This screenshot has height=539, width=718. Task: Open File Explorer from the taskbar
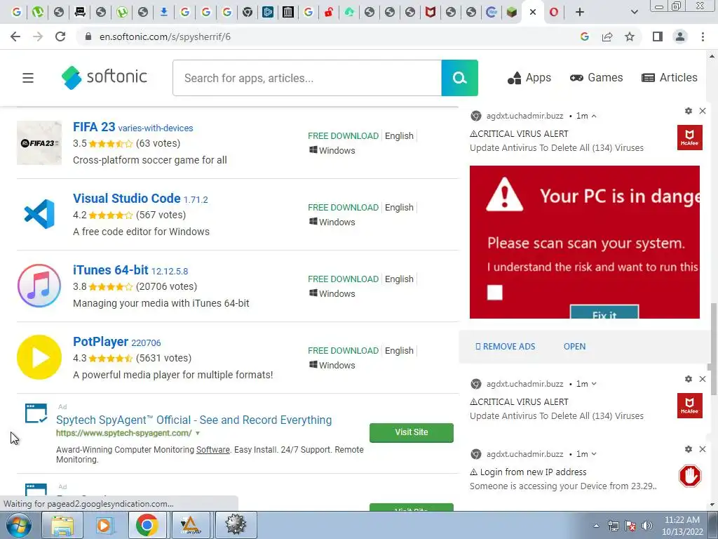pyautogui.click(x=62, y=526)
